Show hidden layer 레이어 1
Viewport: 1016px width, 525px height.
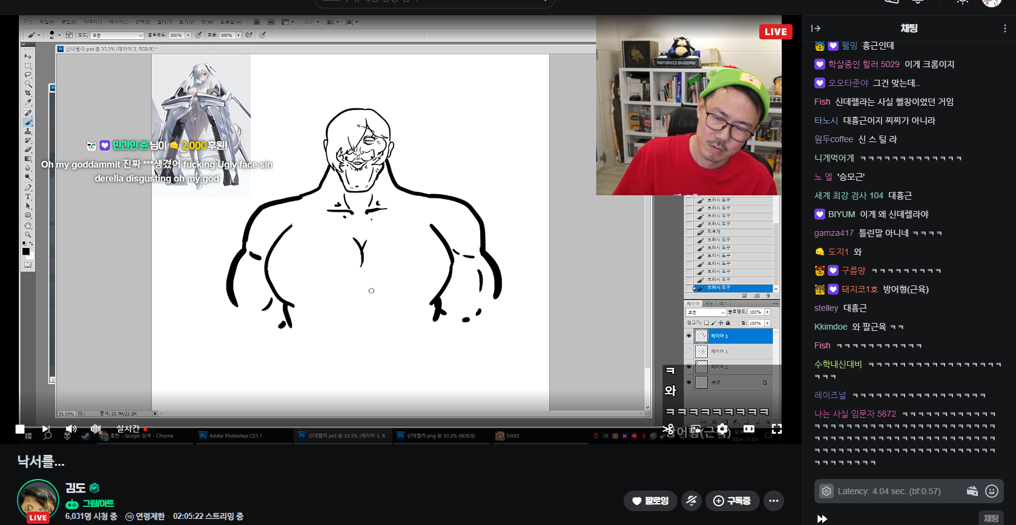[689, 351]
